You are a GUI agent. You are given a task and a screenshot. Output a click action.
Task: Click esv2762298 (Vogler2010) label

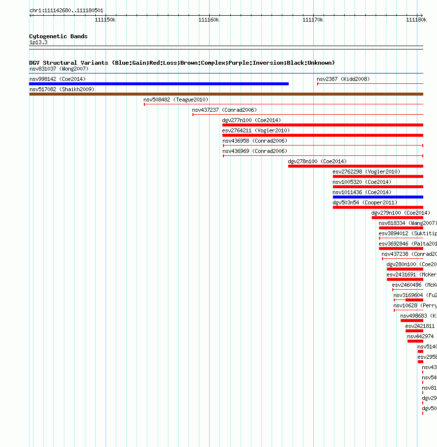366,172
